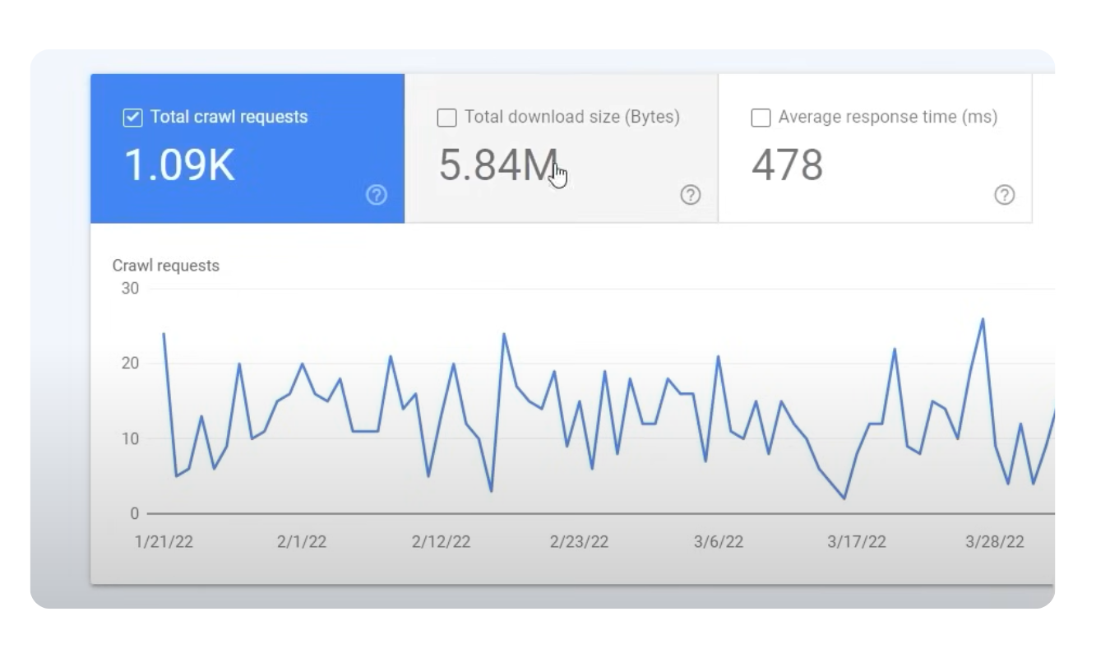The image size is (1110, 658).
Task: Click the Total download size (Bytes) label
Action: [571, 117]
